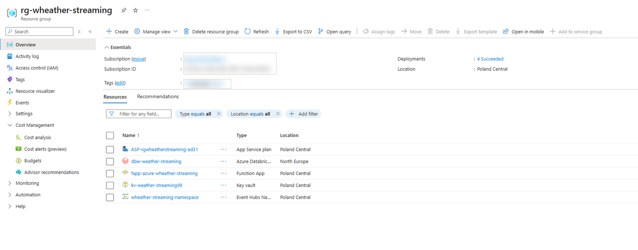Open more options for wheather-streaming-namespace

coord(223,197)
